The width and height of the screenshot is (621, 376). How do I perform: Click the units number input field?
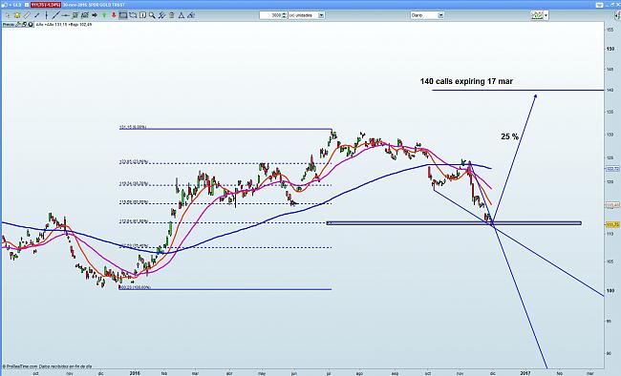click(270, 15)
